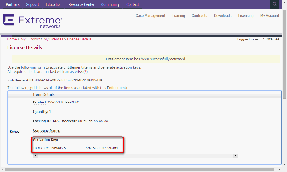Click the MAC address 00-50-56-88-88-88

(93, 121)
